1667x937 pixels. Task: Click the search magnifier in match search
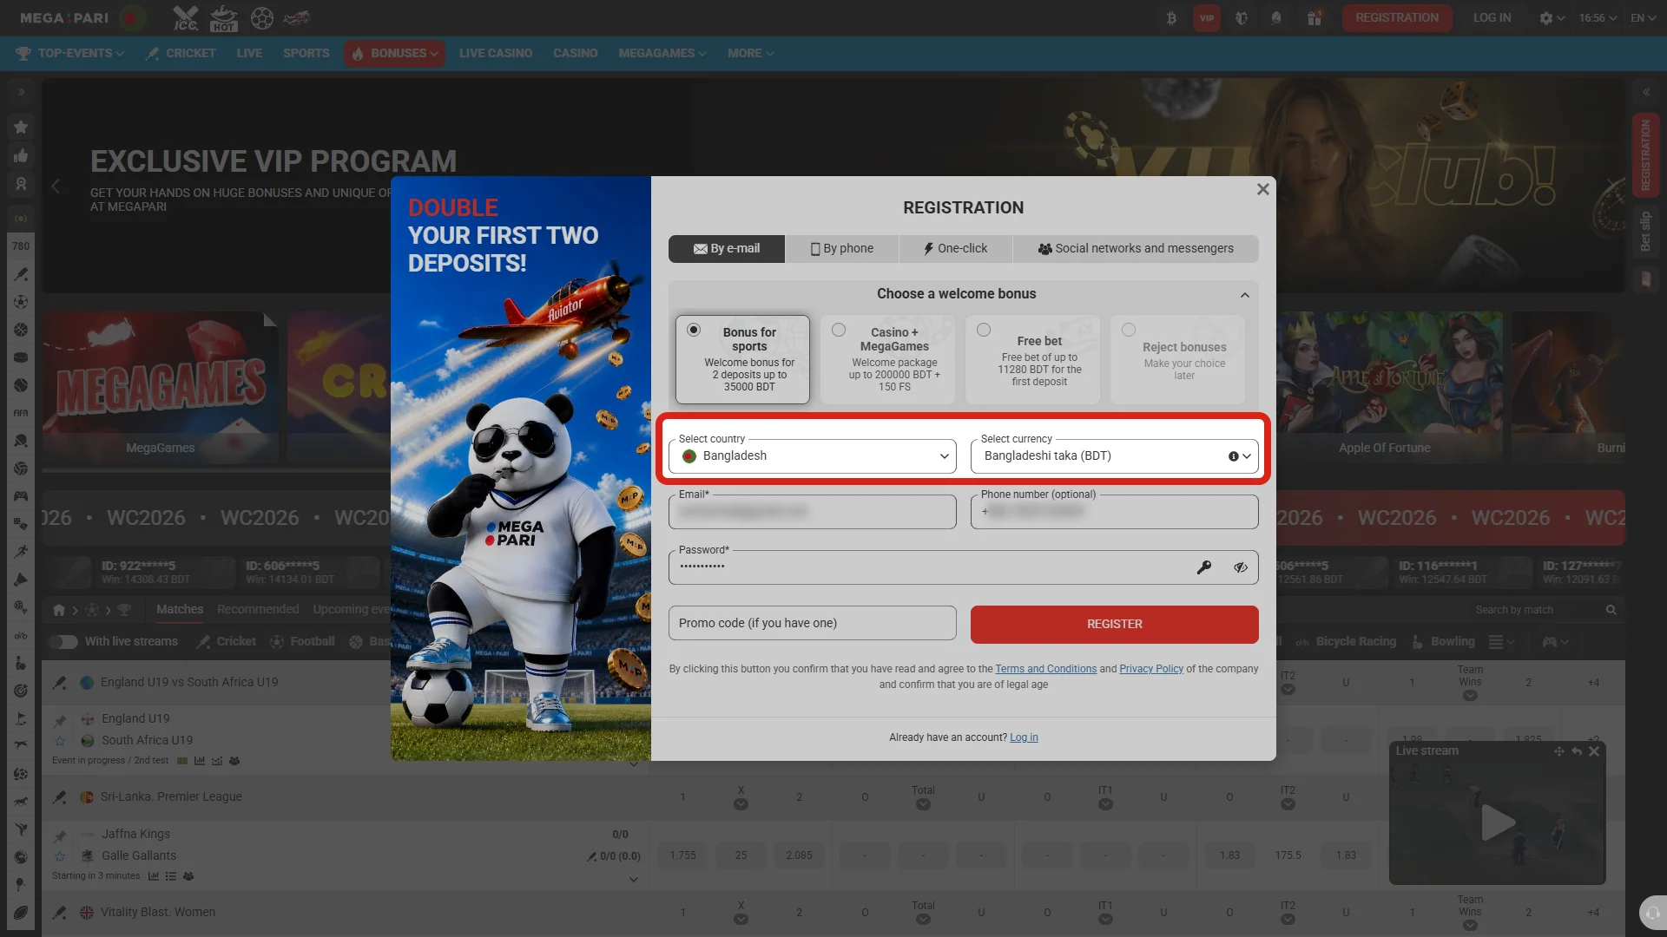(x=1611, y=610)
